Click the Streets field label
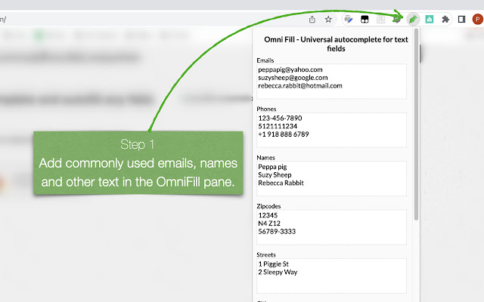Viewport: 484px width, 302px height. (266, 255)
